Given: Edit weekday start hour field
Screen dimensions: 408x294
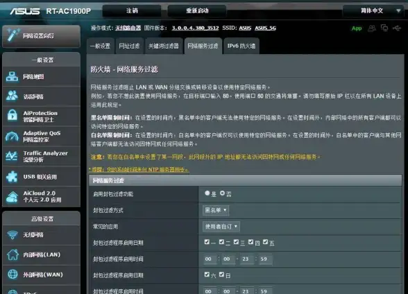Looking at the screenshot, I should (210, 259).
